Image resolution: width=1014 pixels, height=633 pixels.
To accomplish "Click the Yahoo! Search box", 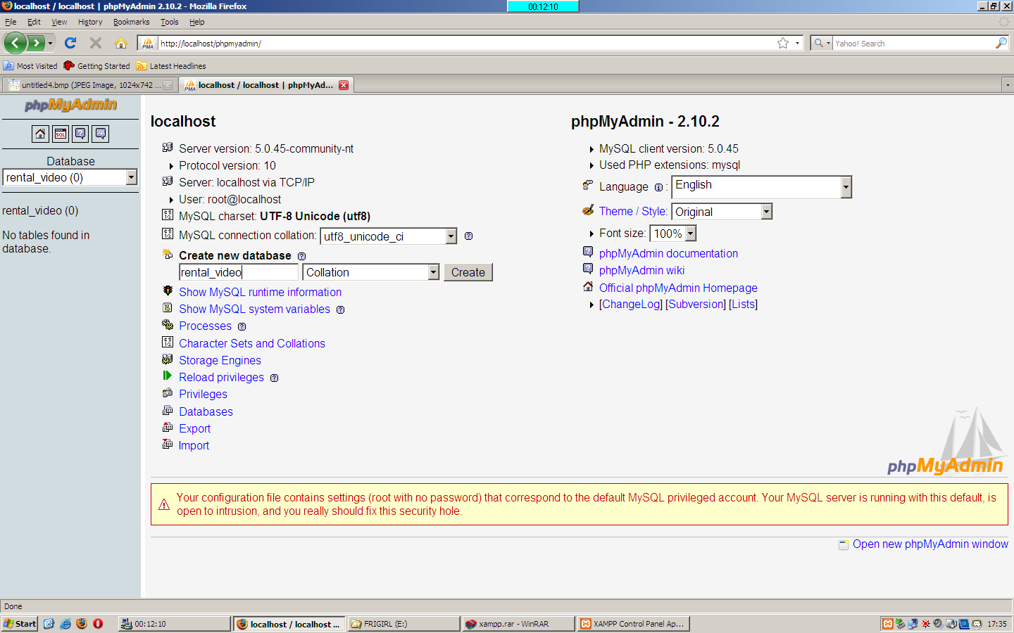I will pyautogui.click(x=913, y=43).
